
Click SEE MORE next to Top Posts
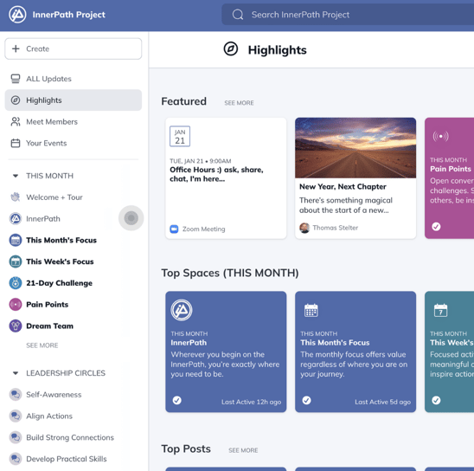[x=243, y=450]
